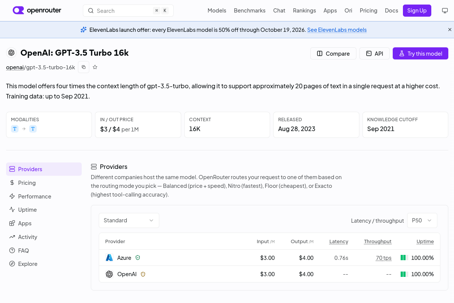Click Azure's green uptime bar indicator
Viewport: 454px width, 303px height.
click(404, 258)
